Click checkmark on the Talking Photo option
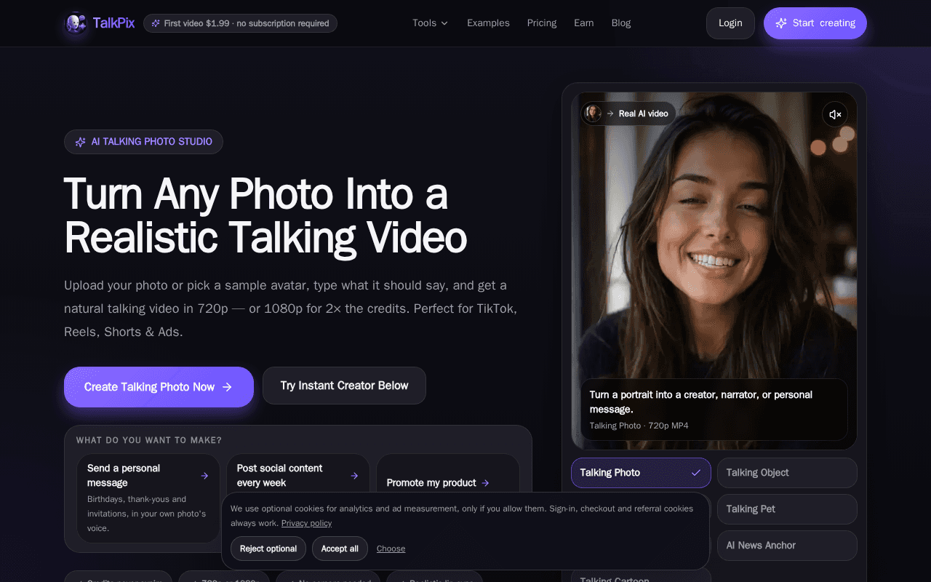The image size is (931, 582). [696, 473]
